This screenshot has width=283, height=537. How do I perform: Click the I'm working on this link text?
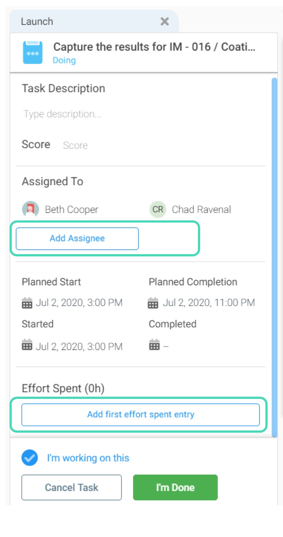(x=88, y=458)
